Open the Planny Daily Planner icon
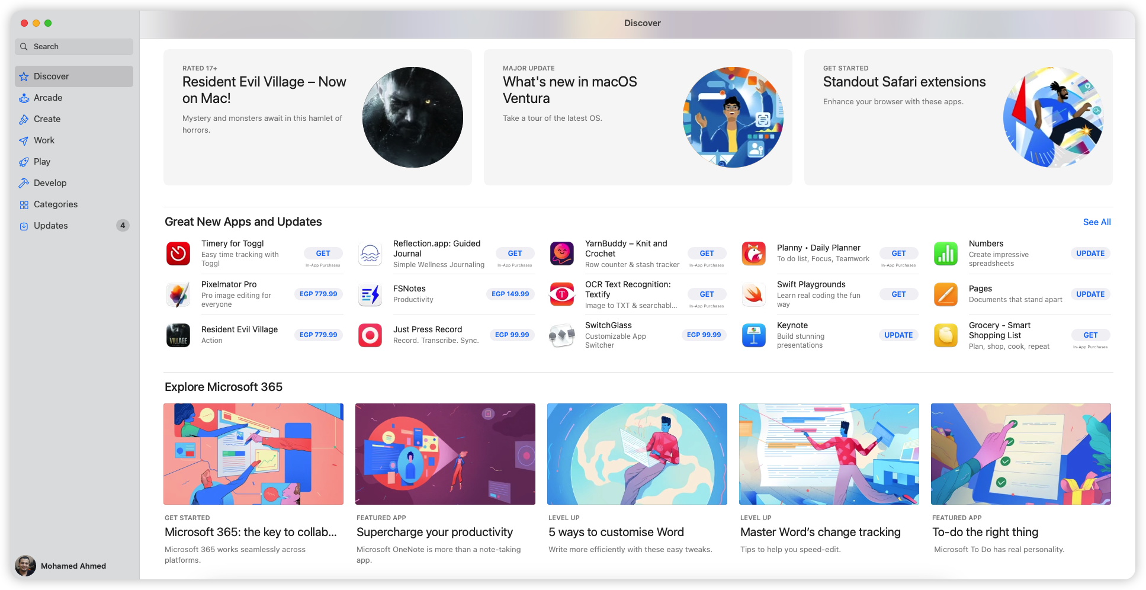The height and width of the screenshot is (590, 1146). click(754, 254)
